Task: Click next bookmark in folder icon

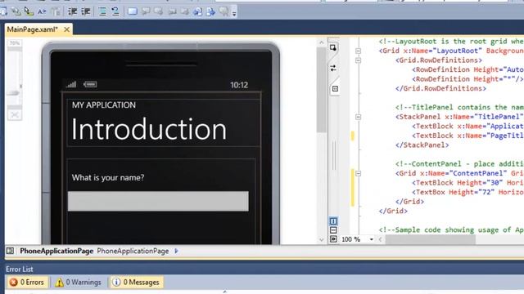Action: [x=185, y=11]
